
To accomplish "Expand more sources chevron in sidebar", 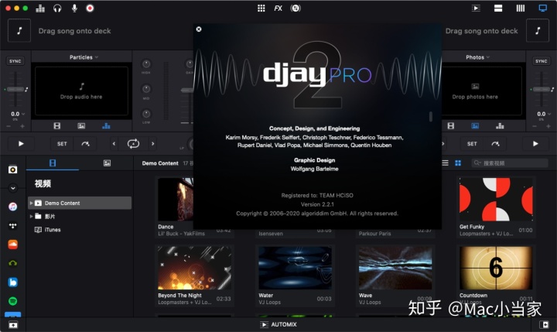I will [x=13, y=188].
